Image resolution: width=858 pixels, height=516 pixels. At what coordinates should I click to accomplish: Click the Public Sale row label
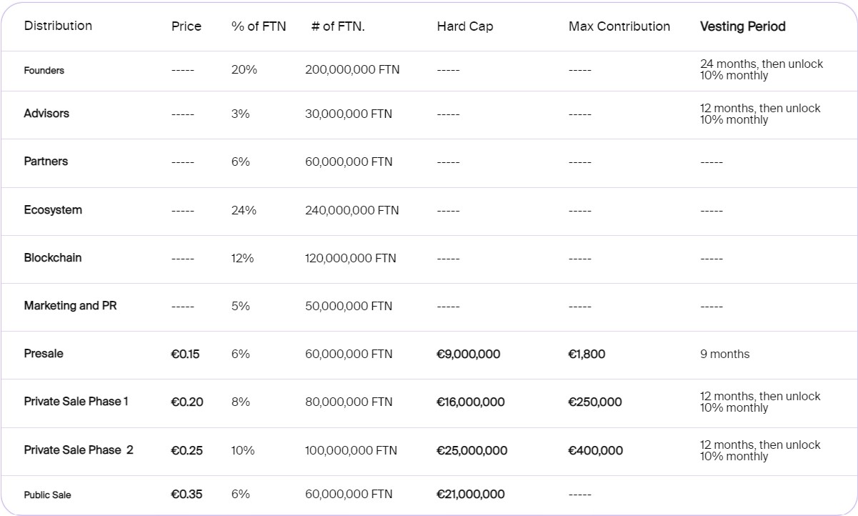click(48, 495)
